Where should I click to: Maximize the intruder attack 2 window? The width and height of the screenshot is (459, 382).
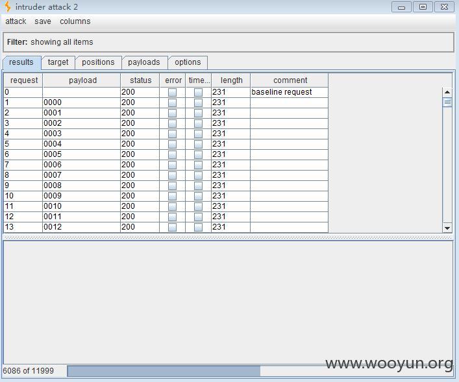pyautogui.click(x=423, y=7)
